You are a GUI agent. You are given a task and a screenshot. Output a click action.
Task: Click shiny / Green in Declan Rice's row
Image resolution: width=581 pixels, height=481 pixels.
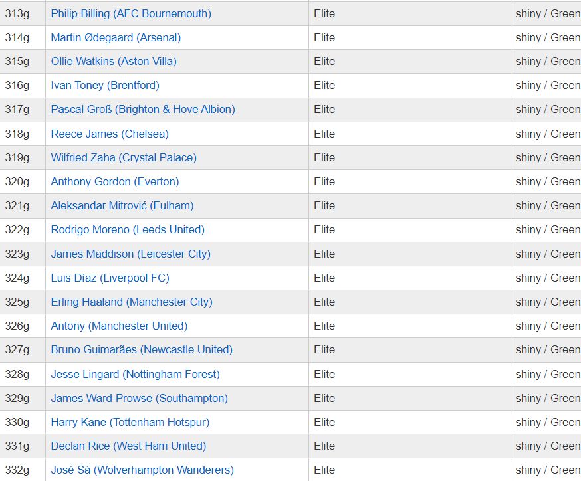tap(548, 446)
